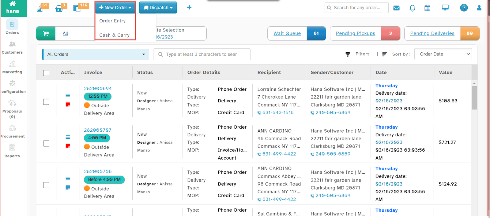Click the plus icon next to Dispatch

[x=189, y=7]
